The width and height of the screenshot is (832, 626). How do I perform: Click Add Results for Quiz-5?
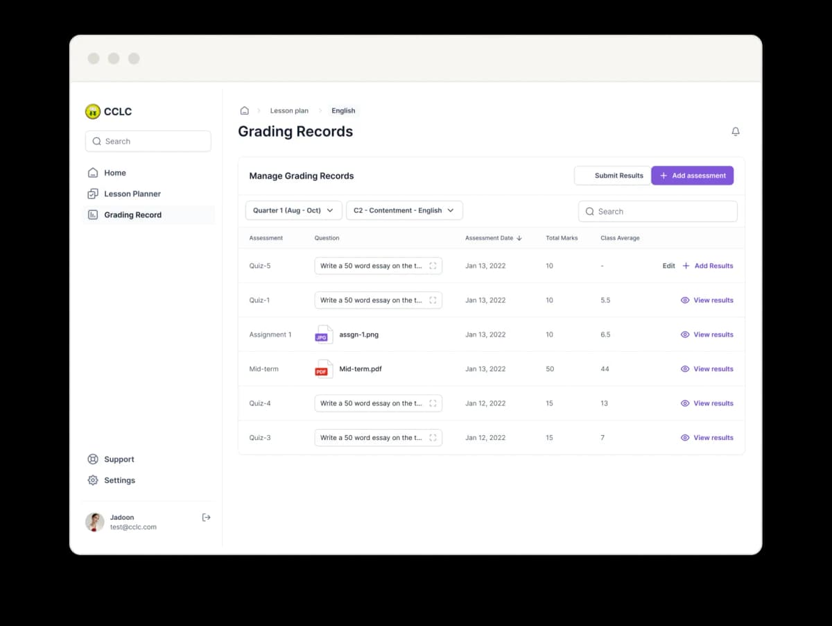708,266
